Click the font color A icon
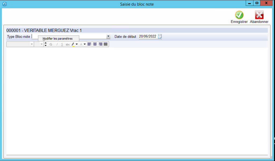275x161 pixels. tap(81, 44)
